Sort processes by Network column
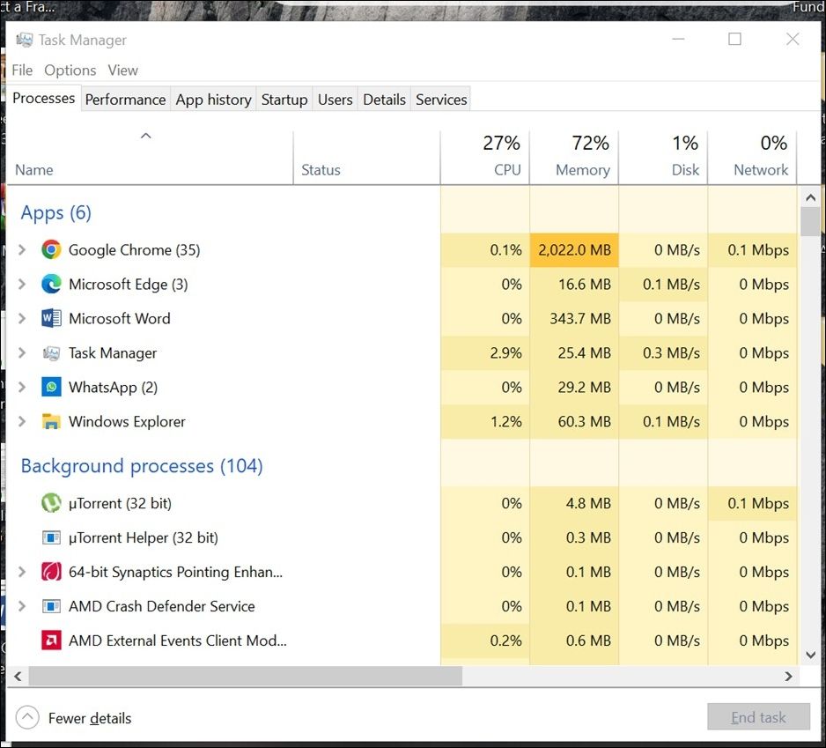826x748 pixels. 752,158
